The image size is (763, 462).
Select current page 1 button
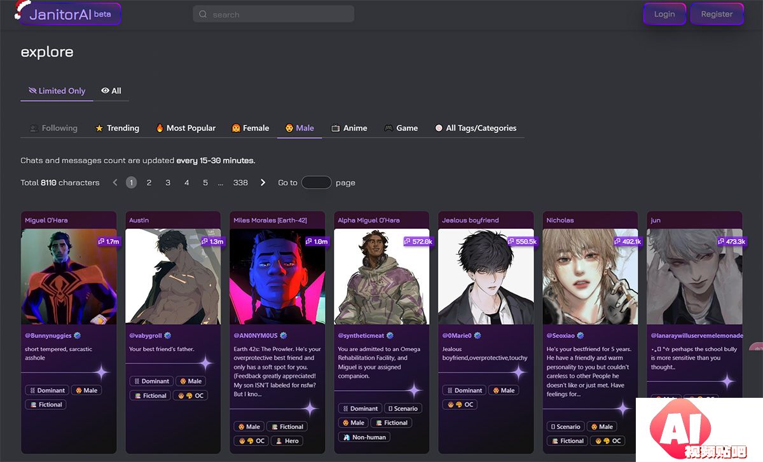click(x=131, y=182)
